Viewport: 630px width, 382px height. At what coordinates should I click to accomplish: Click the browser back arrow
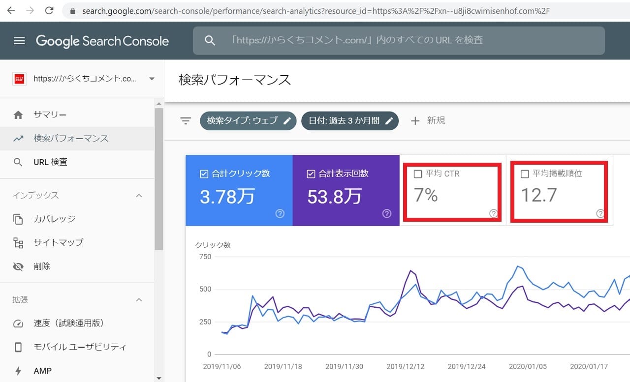[11, 10]
